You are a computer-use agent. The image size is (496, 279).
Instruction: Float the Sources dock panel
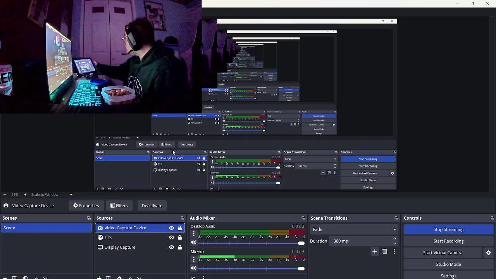(182, 218)
